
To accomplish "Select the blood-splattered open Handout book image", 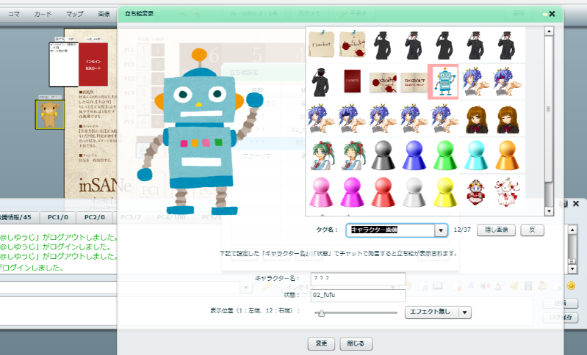I will coord(383,82).
